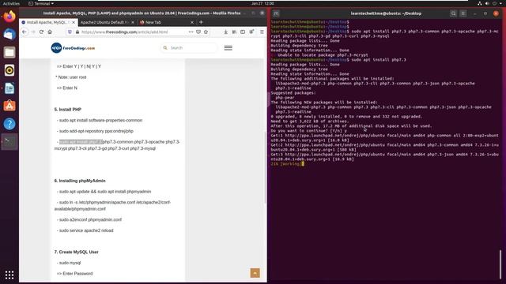506x284 pixels.
Task: Switch to Install Apache, MySQL tab
Action: click(48, 22)
